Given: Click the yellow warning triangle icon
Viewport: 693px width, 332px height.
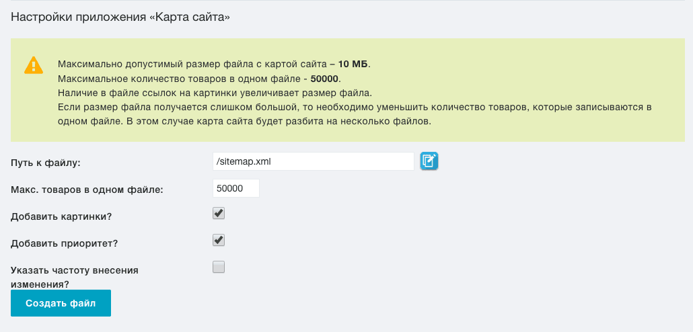Looking at the screenshot, I should point(34,65).
